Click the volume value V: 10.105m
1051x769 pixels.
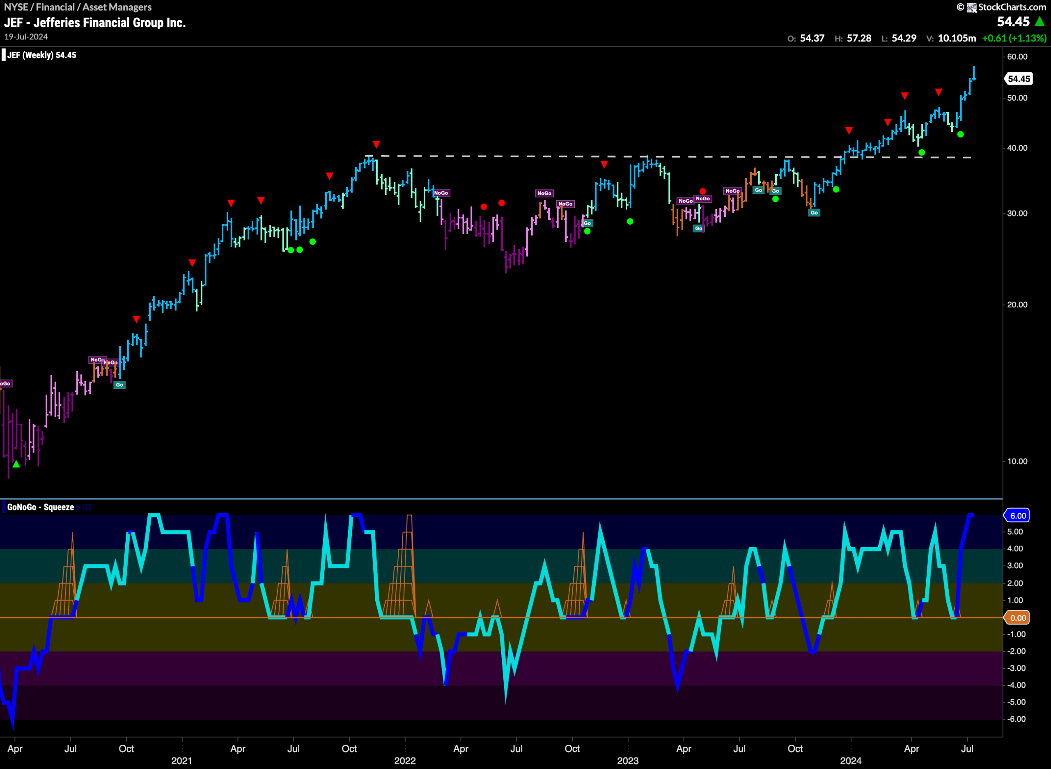[951, 38]
